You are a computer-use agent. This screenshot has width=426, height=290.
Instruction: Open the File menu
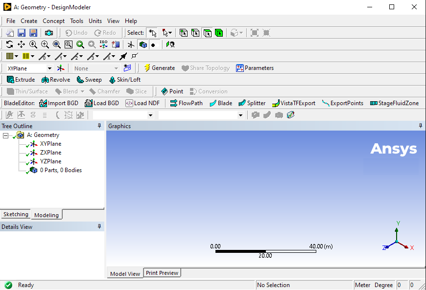coord(11,21)
